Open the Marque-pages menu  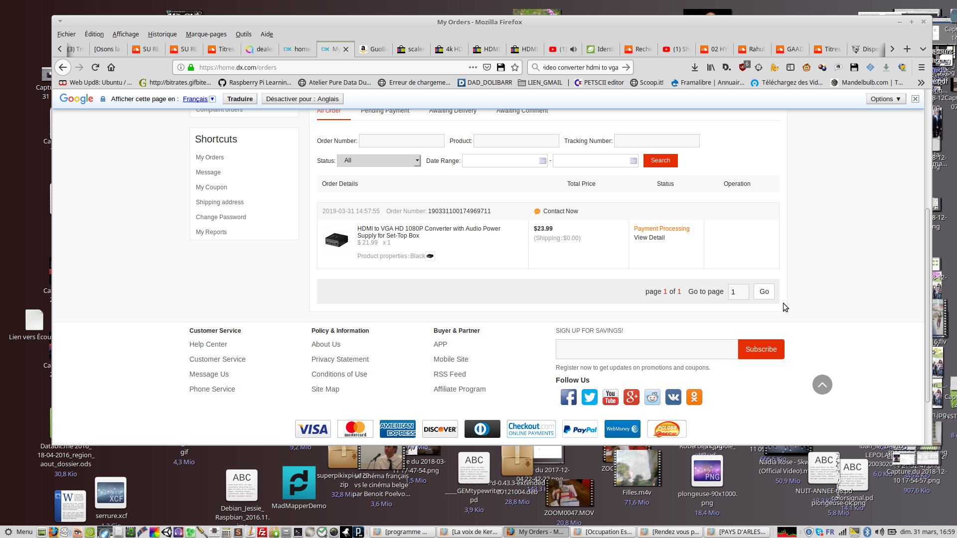[x=206, y=34]
